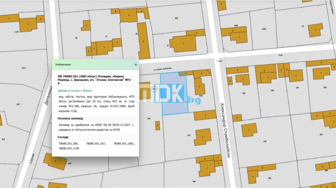
Task: Open neighbor parcel 78080.501.197 in list
Action: [95, 144]
